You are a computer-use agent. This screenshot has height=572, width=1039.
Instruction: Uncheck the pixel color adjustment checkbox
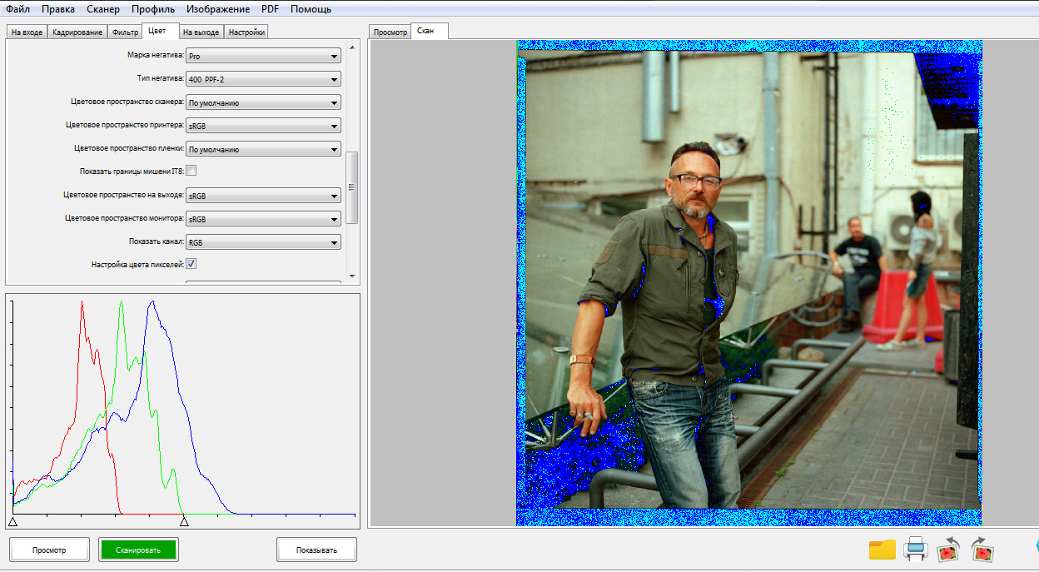[x=191, y=264]
